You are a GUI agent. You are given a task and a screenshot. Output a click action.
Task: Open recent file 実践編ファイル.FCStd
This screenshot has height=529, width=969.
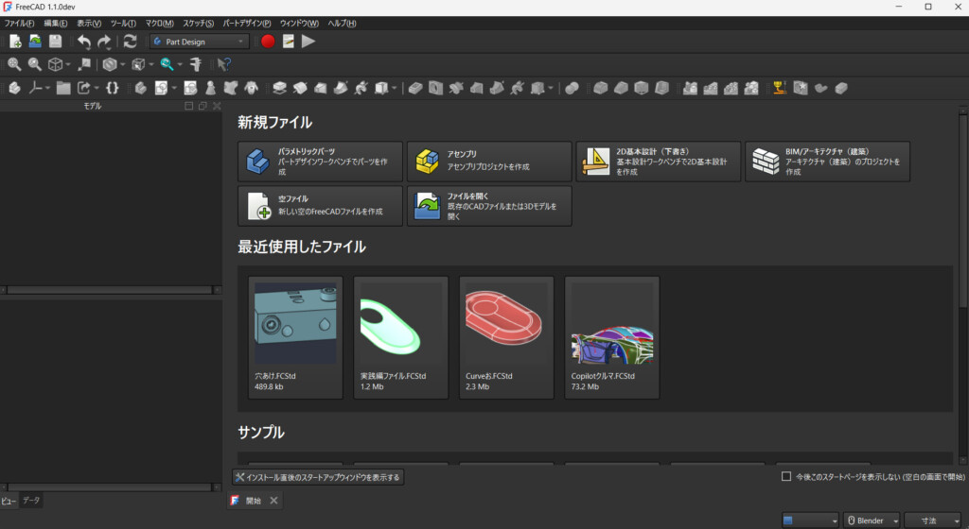tap(401, 337)
